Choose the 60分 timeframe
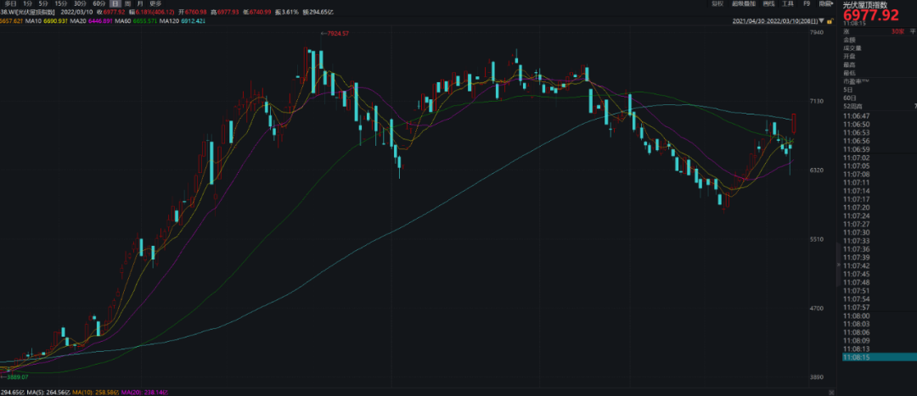Screen dimensions: 917x396 coord(98,4)
